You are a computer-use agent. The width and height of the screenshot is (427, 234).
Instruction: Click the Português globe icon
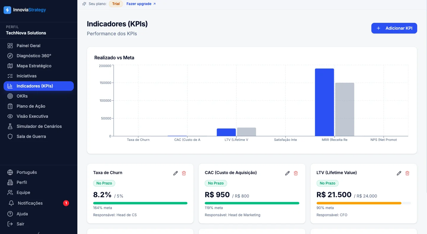click(x=10, y=172)
